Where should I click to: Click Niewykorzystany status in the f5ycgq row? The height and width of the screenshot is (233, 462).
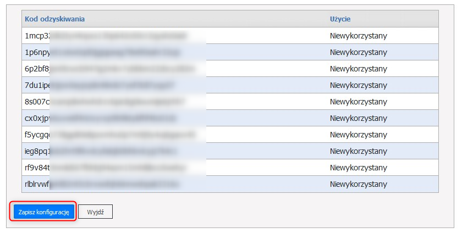pyautogui.click(x=359, y=135)
